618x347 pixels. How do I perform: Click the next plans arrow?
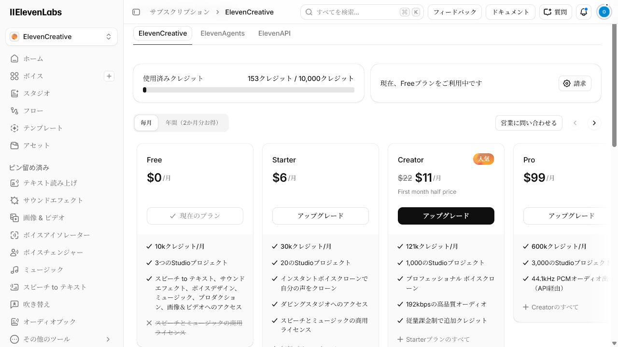click(594, 123)
